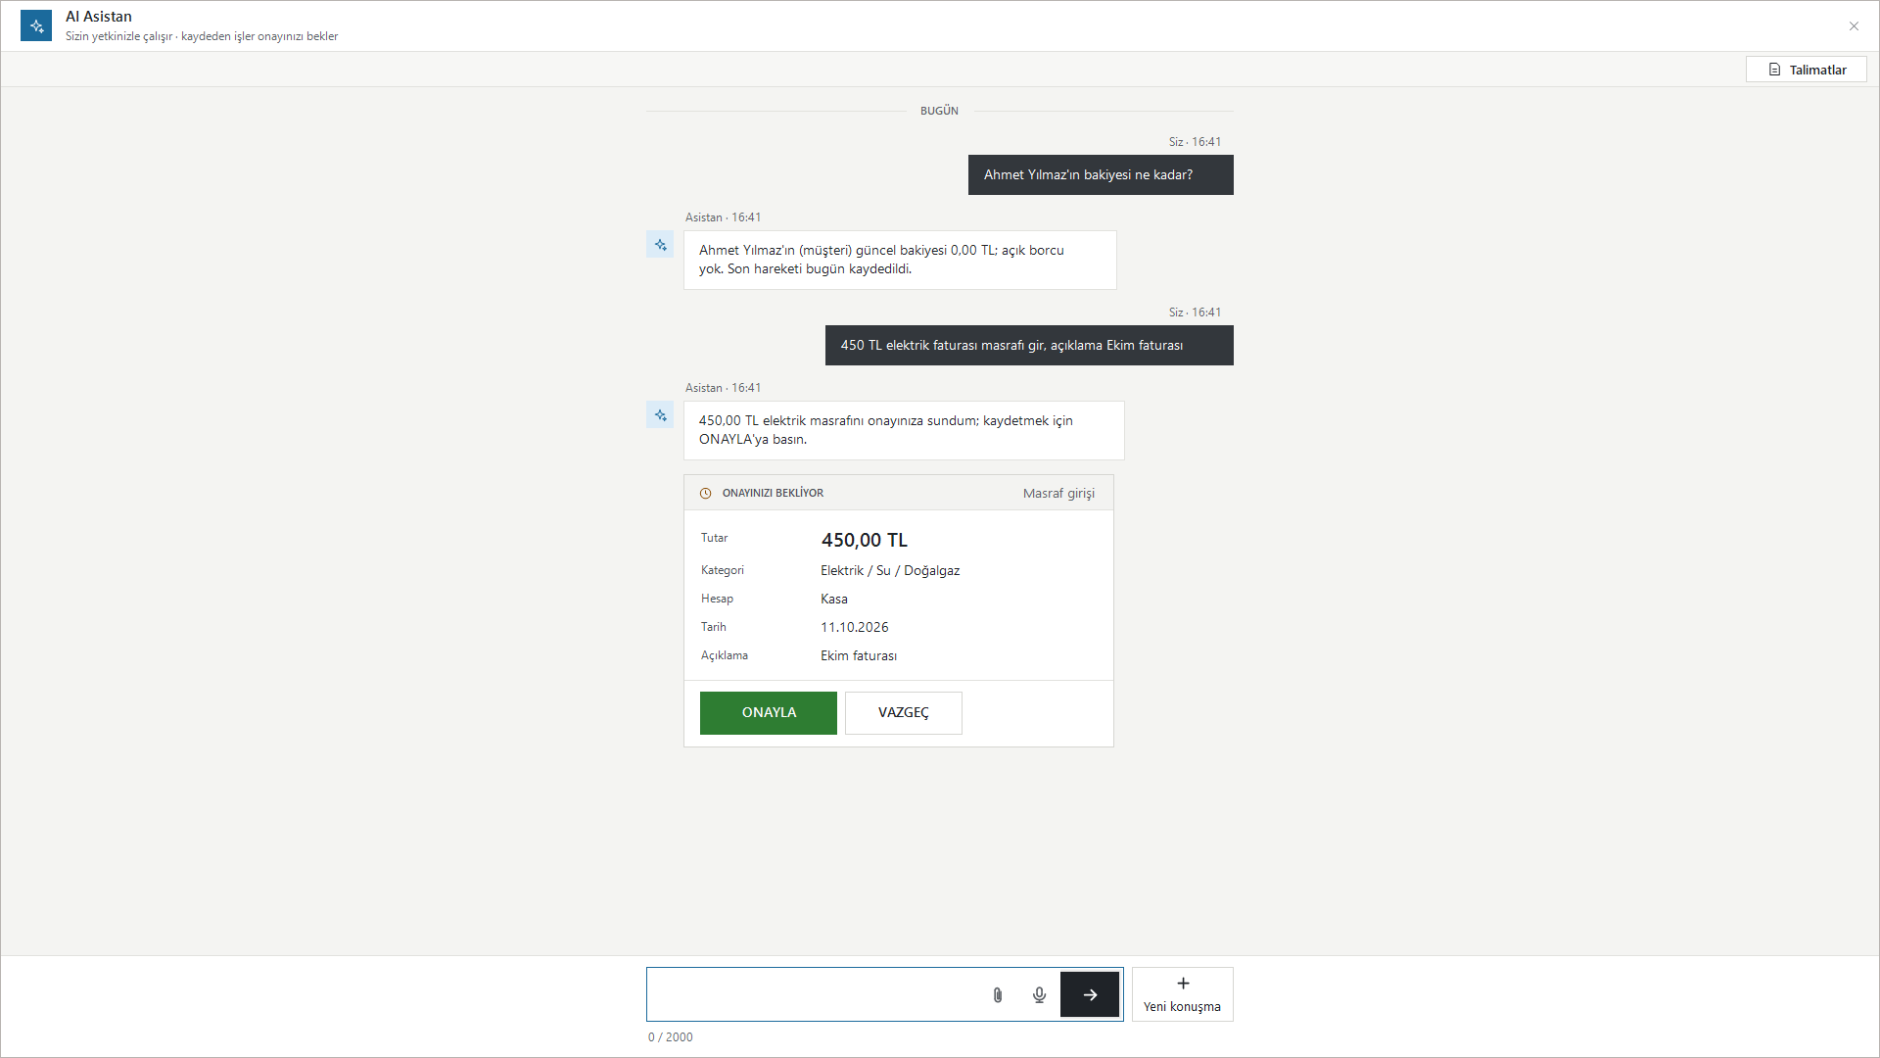This screenshot has width=1880, height=1058.
Task: Click the ONAYINIZI BEKLİYOR status text
Action: click(773, 494)
